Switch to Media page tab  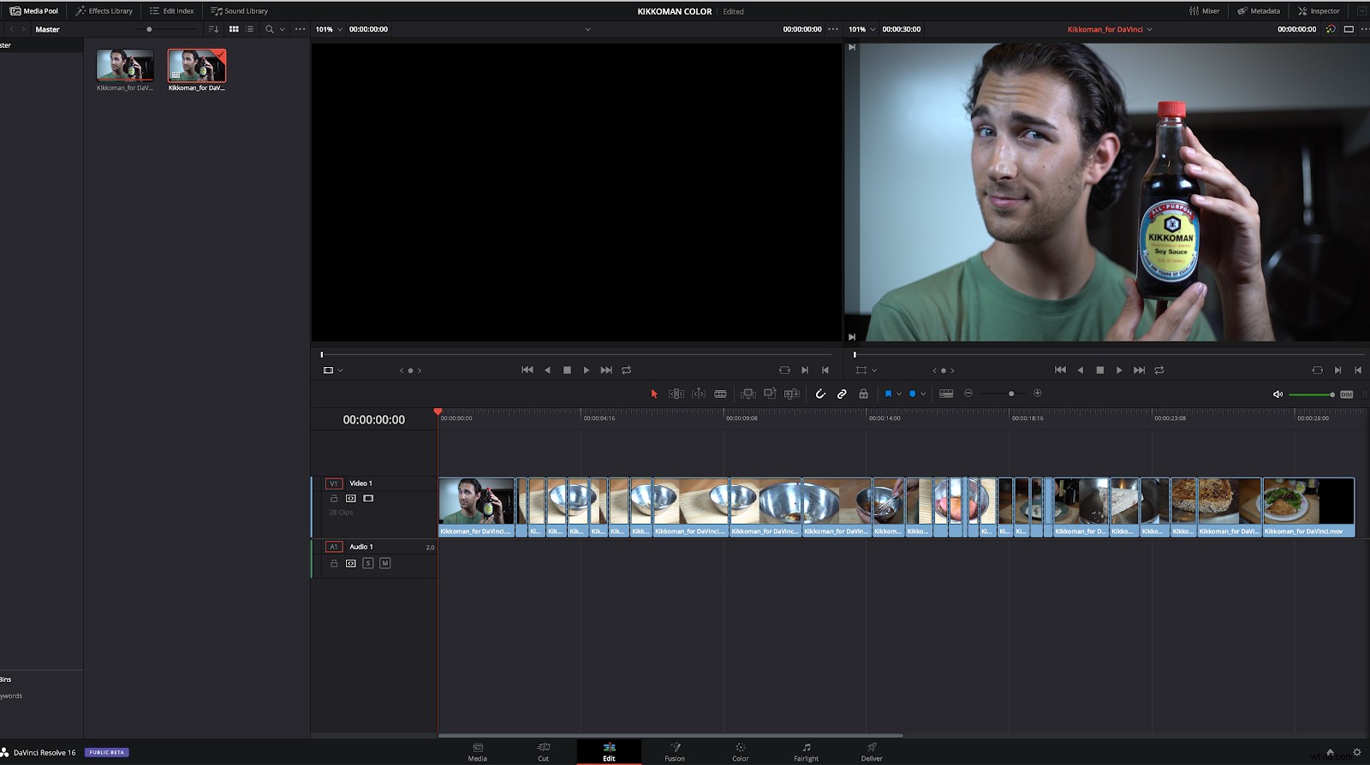(478, 752)
